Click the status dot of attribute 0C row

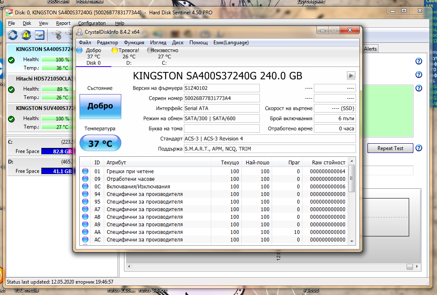[85, 186]
